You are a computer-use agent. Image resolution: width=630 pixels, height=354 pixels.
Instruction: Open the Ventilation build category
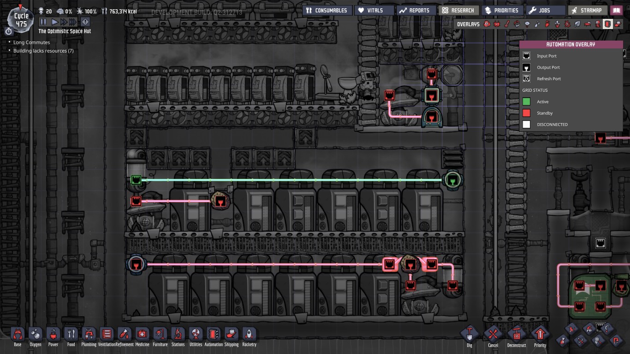point(107,336)
